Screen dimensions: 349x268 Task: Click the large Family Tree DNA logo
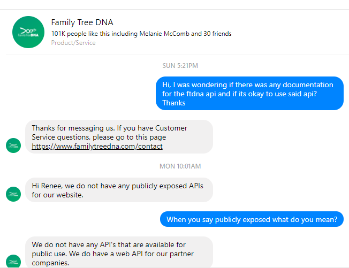point(28,32)
